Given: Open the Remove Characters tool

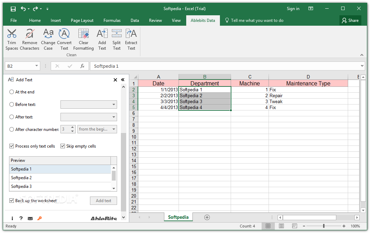Looking at the screenshot, I should point(30,39).
